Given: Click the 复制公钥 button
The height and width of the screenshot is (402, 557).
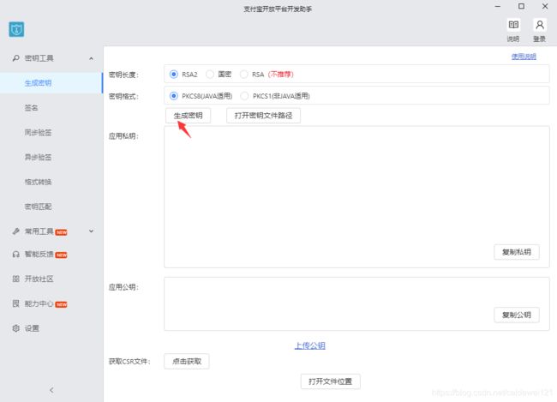Looking at the screenshot, I should (x=517, y=315).
